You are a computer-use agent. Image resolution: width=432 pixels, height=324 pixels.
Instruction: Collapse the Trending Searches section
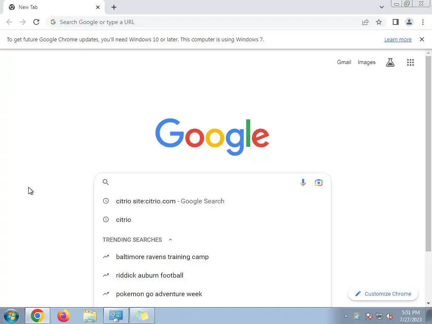(x=170, y=240)
